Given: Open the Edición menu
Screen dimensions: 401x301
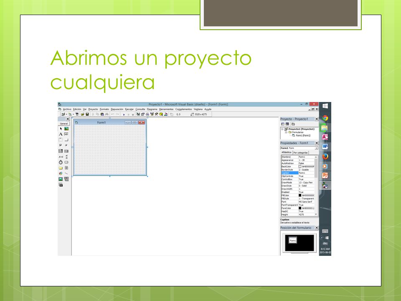Looking at the screenshot, I should pyautogui.click(x=77, y=109).
